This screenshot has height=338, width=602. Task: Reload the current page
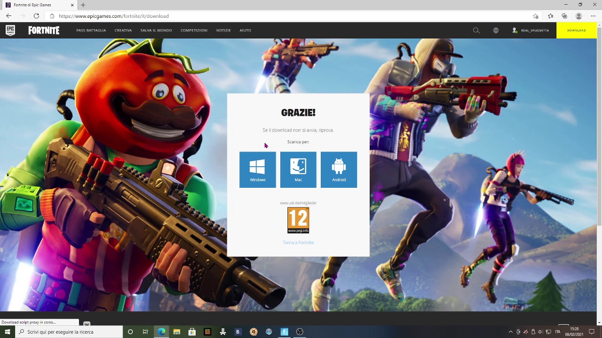pyautogui.click(x=36, y=16)
